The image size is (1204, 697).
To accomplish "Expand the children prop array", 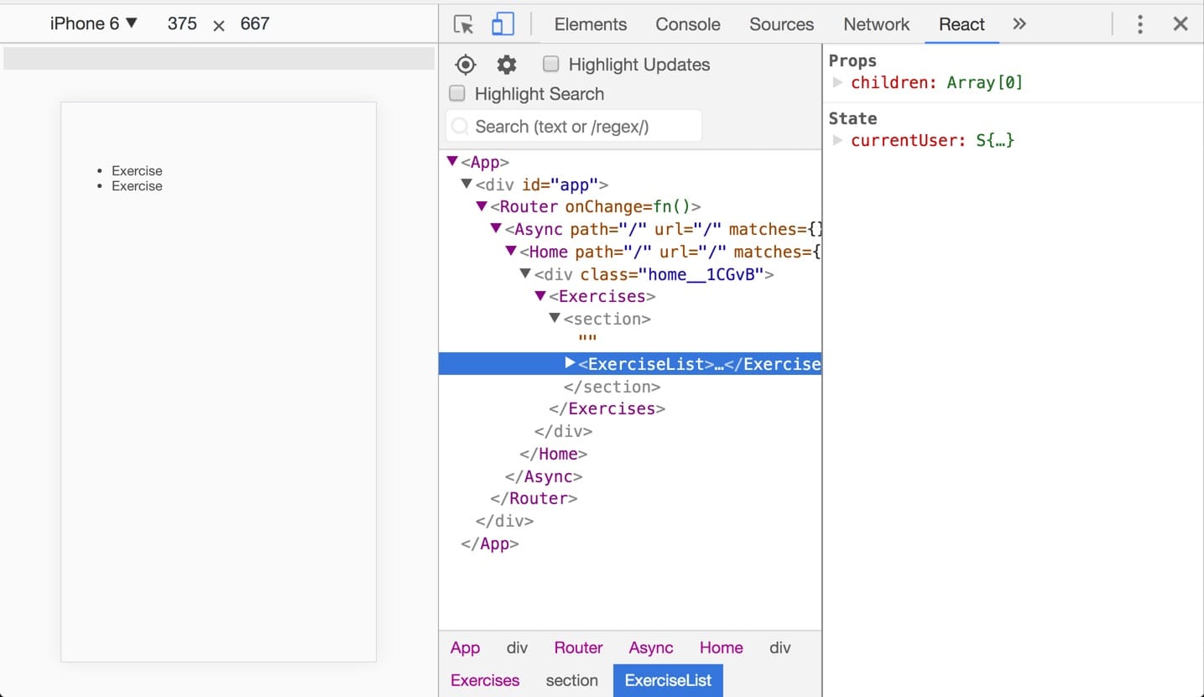I will click(837, 82).
